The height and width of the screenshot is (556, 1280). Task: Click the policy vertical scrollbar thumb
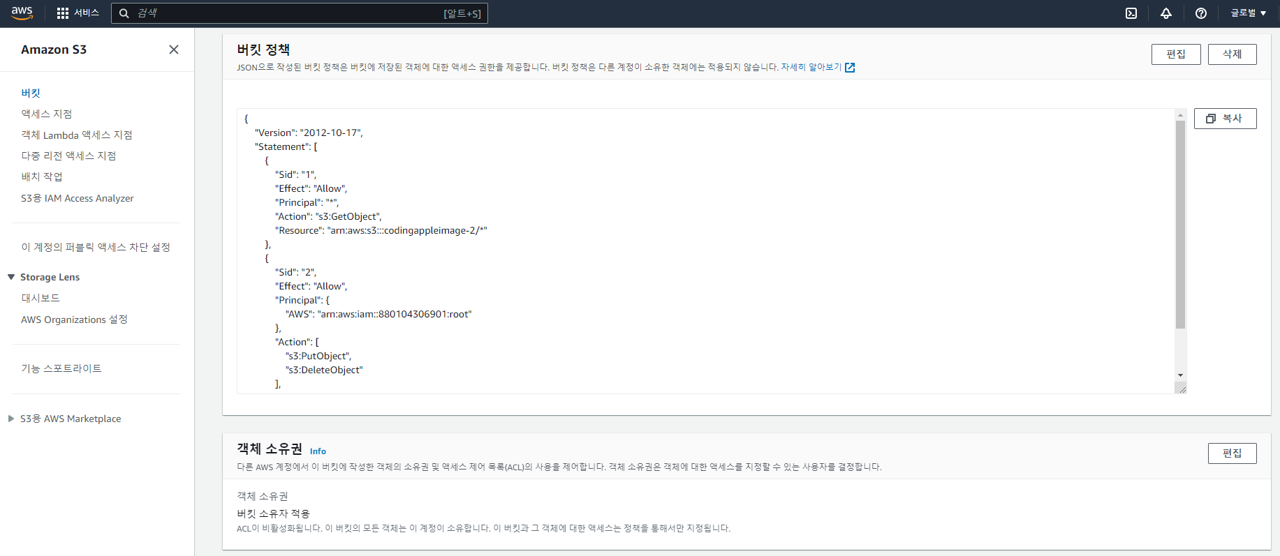pos(1180,224)
